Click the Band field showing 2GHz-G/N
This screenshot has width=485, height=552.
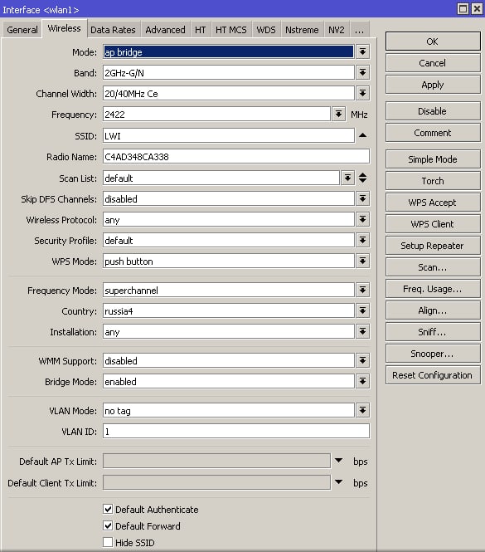229,72
